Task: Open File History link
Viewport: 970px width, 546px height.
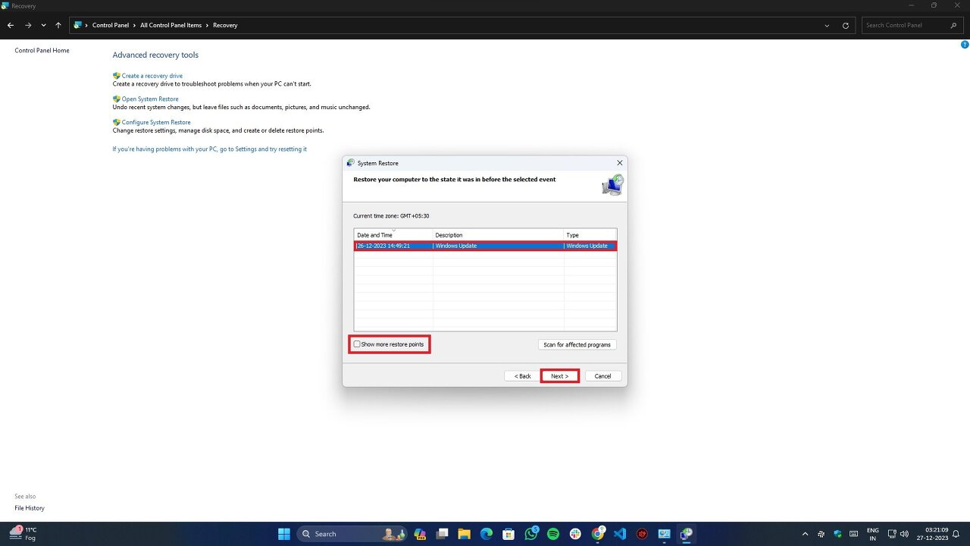Action: point(30,508)
